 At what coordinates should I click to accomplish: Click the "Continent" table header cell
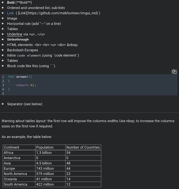pyautogui.click(x=12, y=147)
